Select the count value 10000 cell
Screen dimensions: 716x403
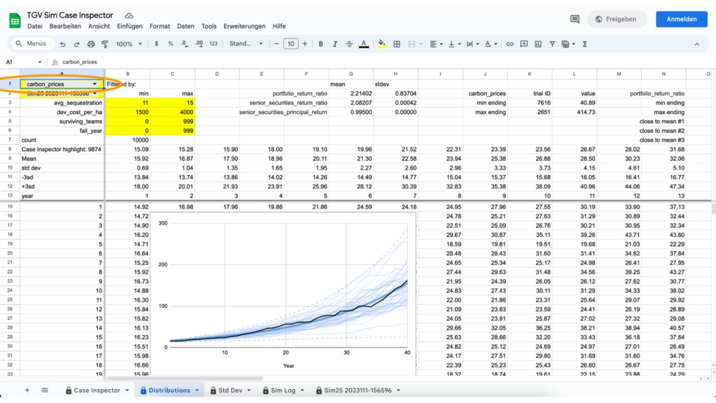(128, 140)
